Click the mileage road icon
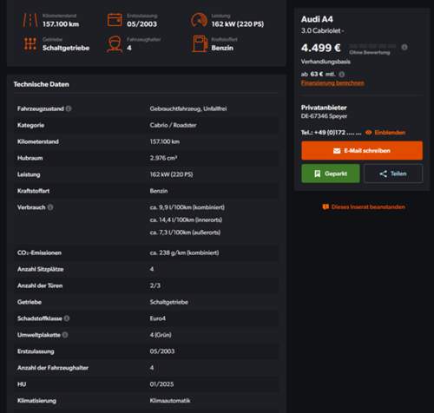Image resolution: width=434 pixels, height=413 pixels. [30, 20]
